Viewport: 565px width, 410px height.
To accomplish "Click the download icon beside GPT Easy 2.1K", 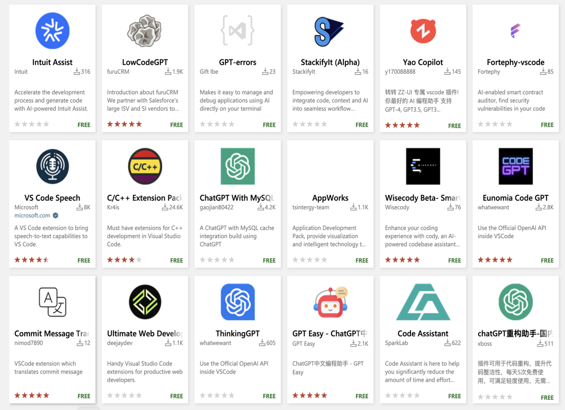I will click(x=353, y=344).
